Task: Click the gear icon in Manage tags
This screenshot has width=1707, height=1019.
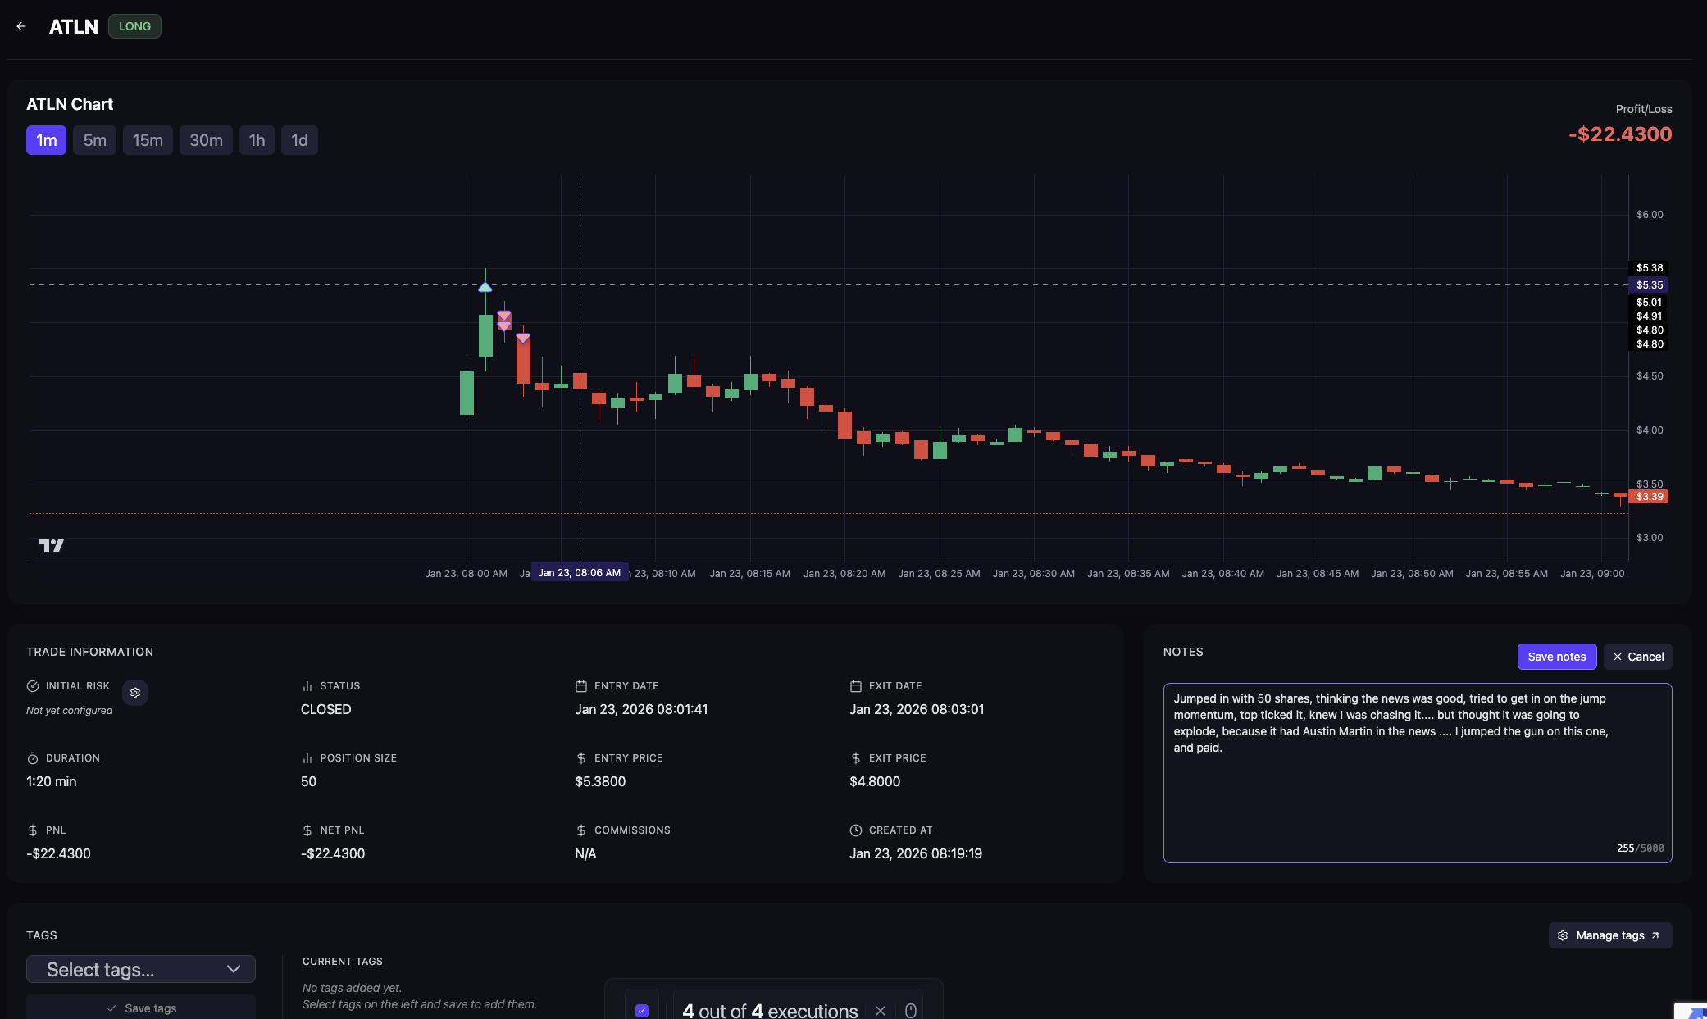Action: pos(1563,935)
